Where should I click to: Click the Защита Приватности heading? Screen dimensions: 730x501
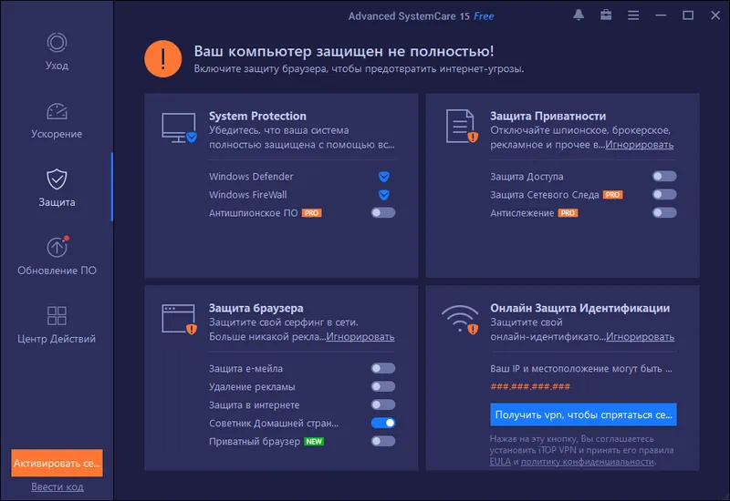548,116
